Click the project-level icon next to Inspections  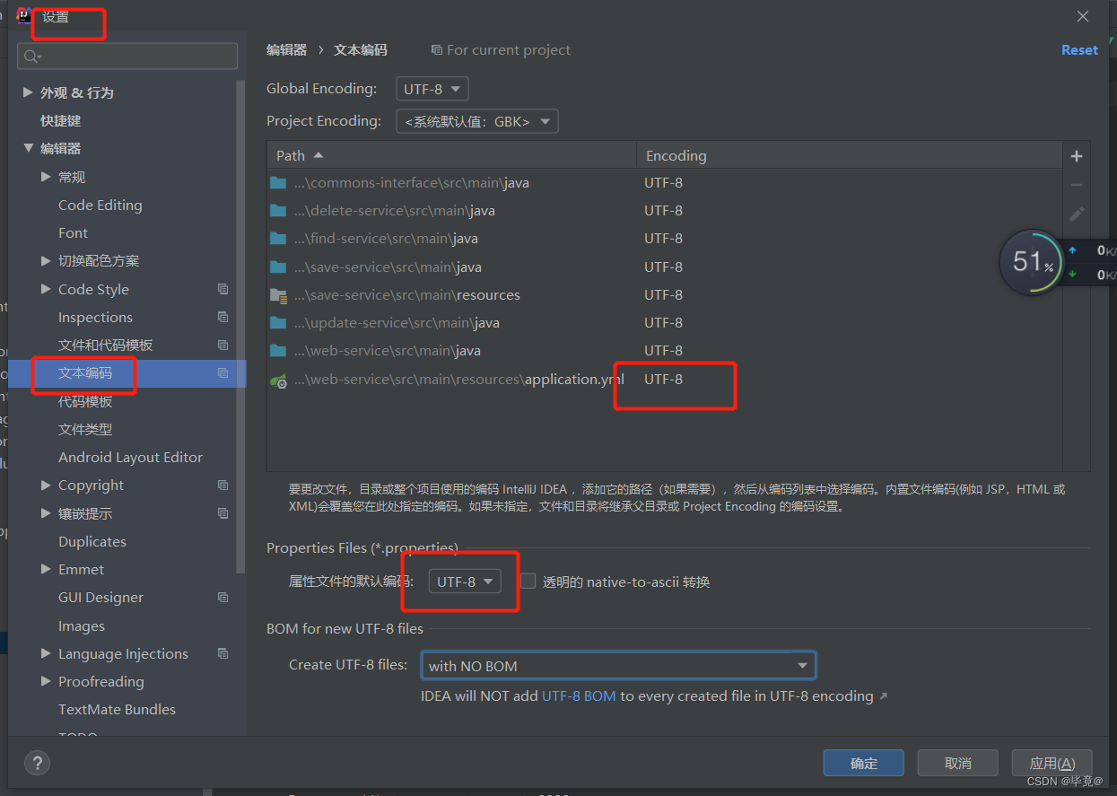(x=223, y=317)
